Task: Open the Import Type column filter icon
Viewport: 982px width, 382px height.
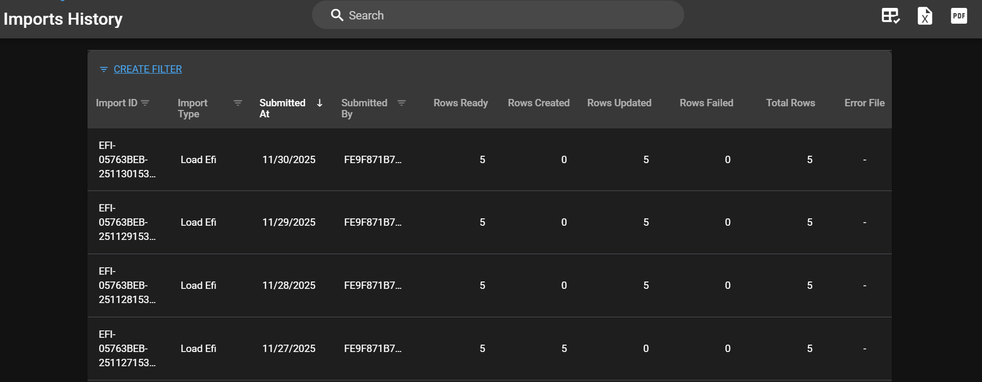Action: tap(238, 103)
